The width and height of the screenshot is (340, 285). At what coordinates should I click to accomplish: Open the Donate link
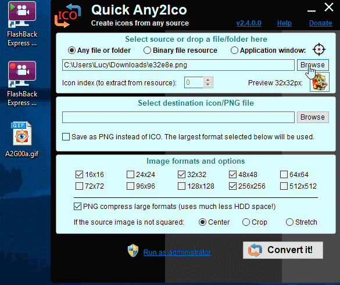[x=320, y=23]
